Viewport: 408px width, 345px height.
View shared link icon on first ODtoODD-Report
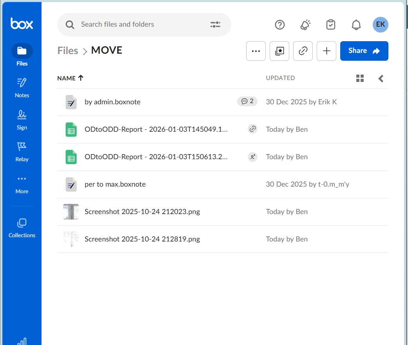tap(252, 129)
